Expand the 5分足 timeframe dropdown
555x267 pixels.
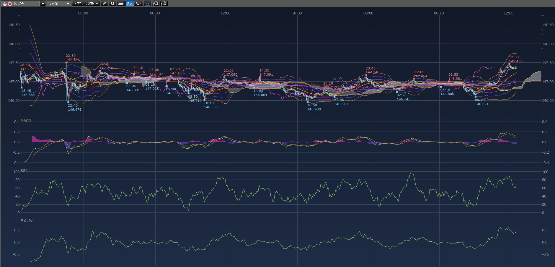point(68,4)
